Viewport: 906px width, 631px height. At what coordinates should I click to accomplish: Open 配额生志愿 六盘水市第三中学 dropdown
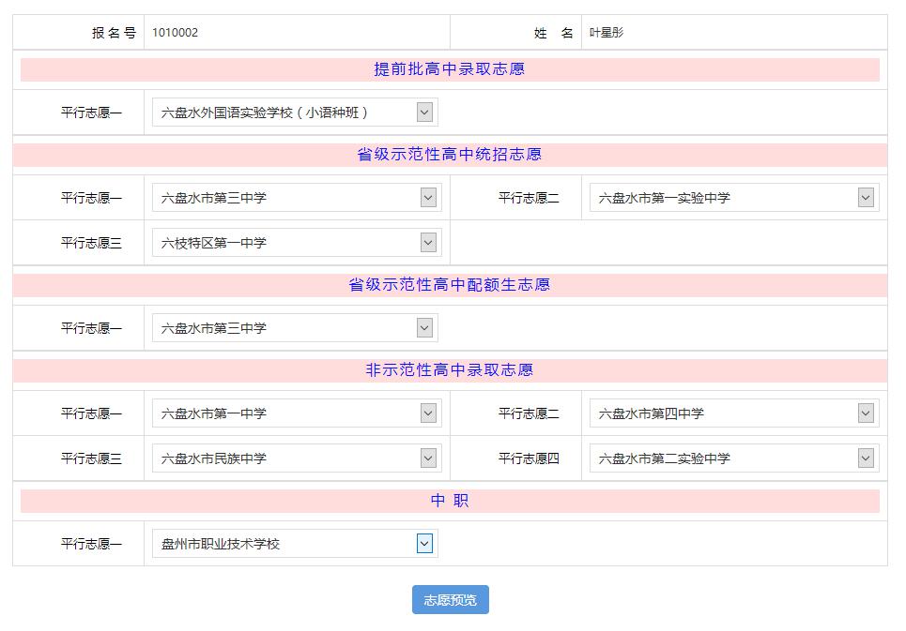[294, 328]
